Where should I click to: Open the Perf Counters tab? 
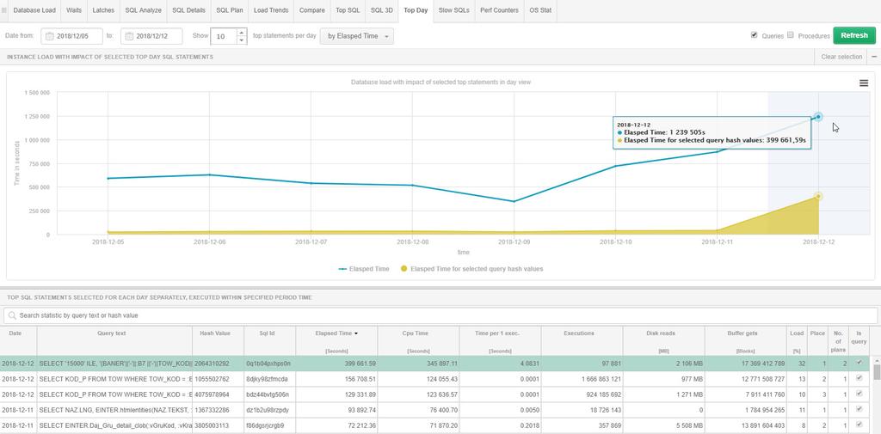(x=500, y=10)
